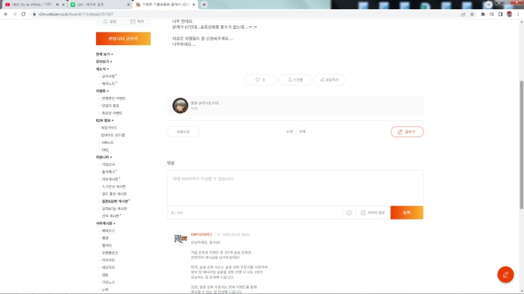This screenshot has height=294, width=524.
Task: Expand the 서버게시판 sidebar section
Action: click(106, 223)
